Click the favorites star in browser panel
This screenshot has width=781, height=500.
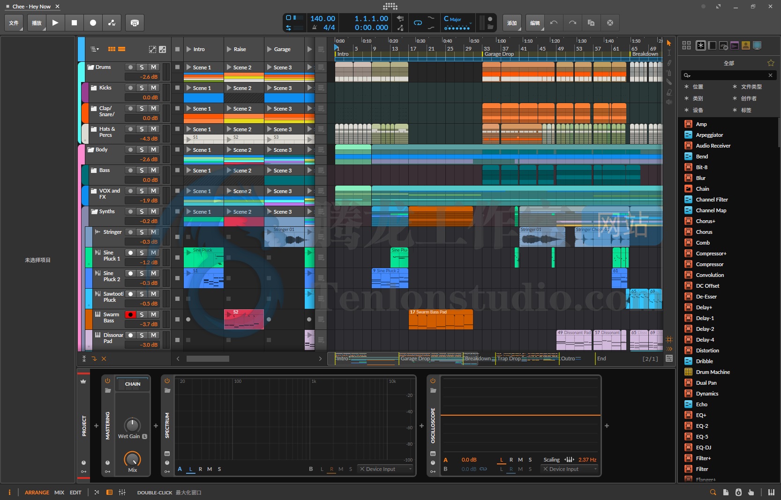[771, 63]
